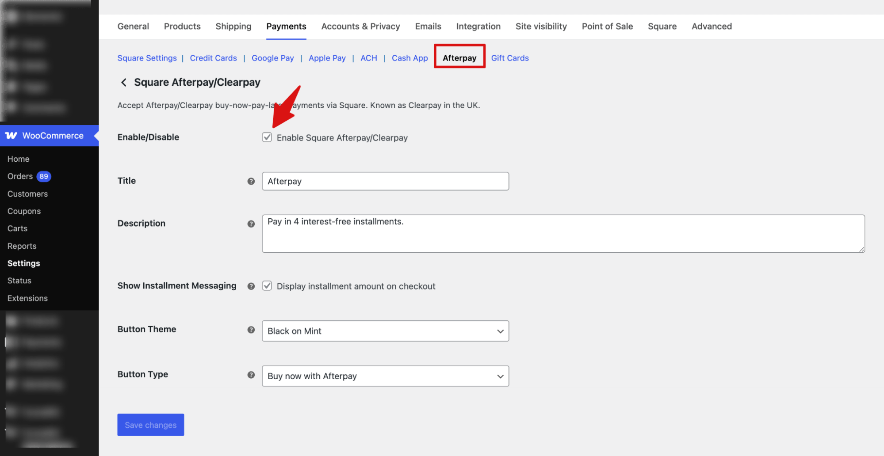884x456 pixels.
Task: Go to Google Pay section link
Action: click(272, 58)
